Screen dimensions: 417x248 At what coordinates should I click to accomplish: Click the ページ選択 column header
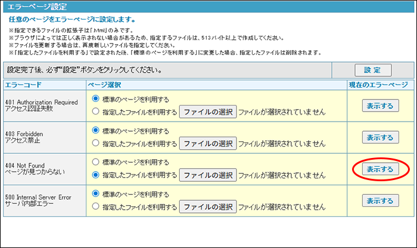[x=105, y=85]
